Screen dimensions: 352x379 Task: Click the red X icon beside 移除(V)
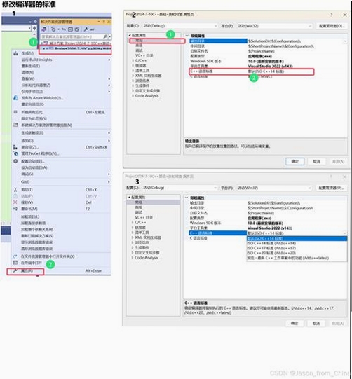[15, 202]
